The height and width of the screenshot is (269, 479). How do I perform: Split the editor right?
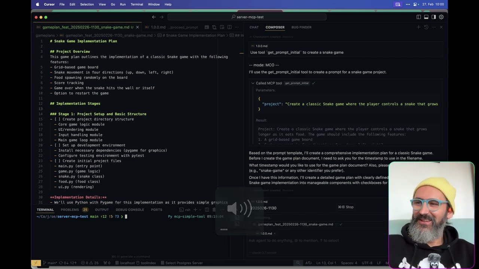tap(229, 27)
